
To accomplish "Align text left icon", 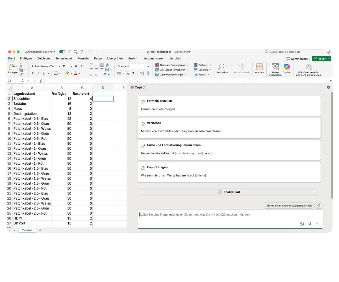I will 92,70.
